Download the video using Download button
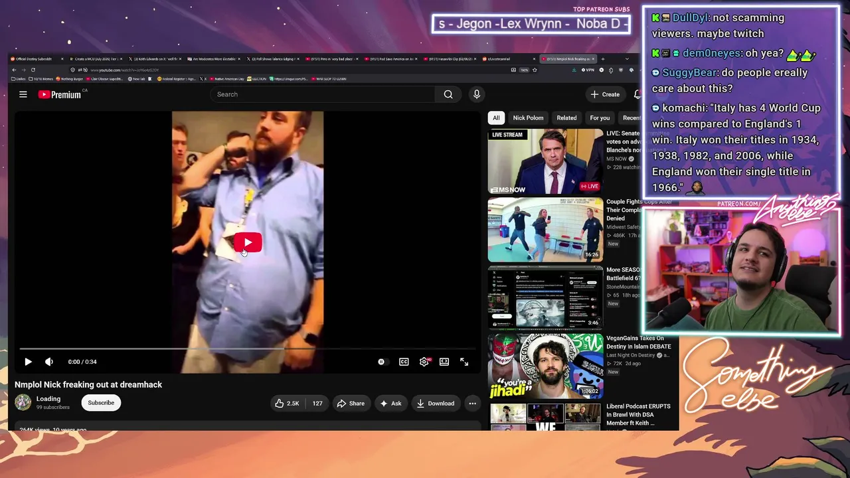850x478 pixels. [436, 403]
